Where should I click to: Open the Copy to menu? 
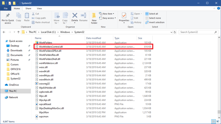(x=65, y=18)
